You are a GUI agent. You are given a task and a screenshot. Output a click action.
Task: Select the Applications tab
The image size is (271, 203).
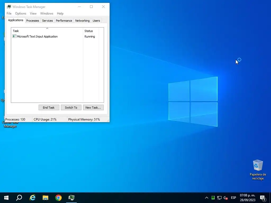coord(16,20)
